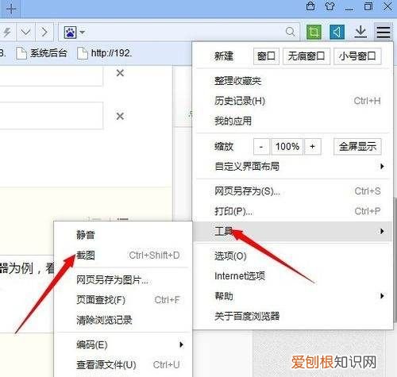Close the upper field with X

pyautogui.click(x=120, y=73)
